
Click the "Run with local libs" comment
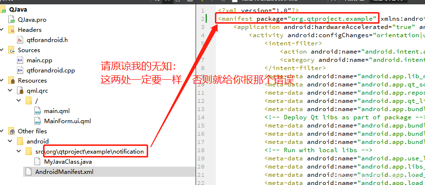click(x=319, y=150)
